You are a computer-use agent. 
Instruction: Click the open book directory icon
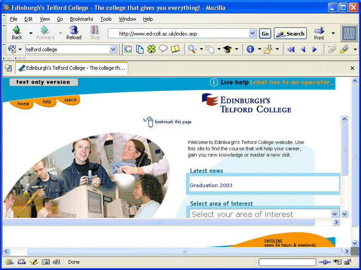pos(175,49)
